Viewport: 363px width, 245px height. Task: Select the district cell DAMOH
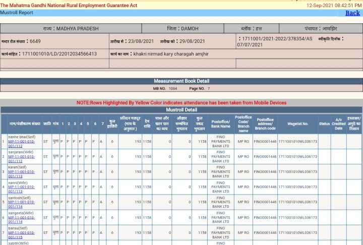[x=183, y=29]
